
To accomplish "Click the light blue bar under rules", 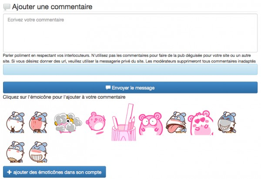I will pyautogui.click(x=130, y=69).
